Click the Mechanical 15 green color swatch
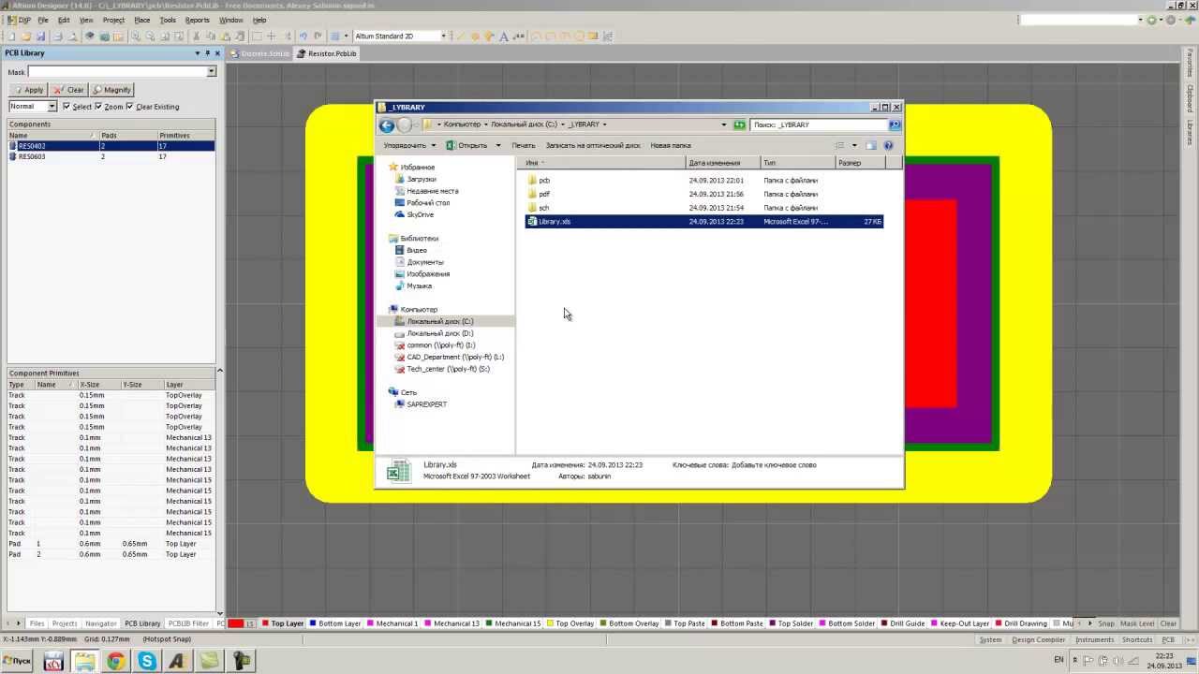 [490, 623]
